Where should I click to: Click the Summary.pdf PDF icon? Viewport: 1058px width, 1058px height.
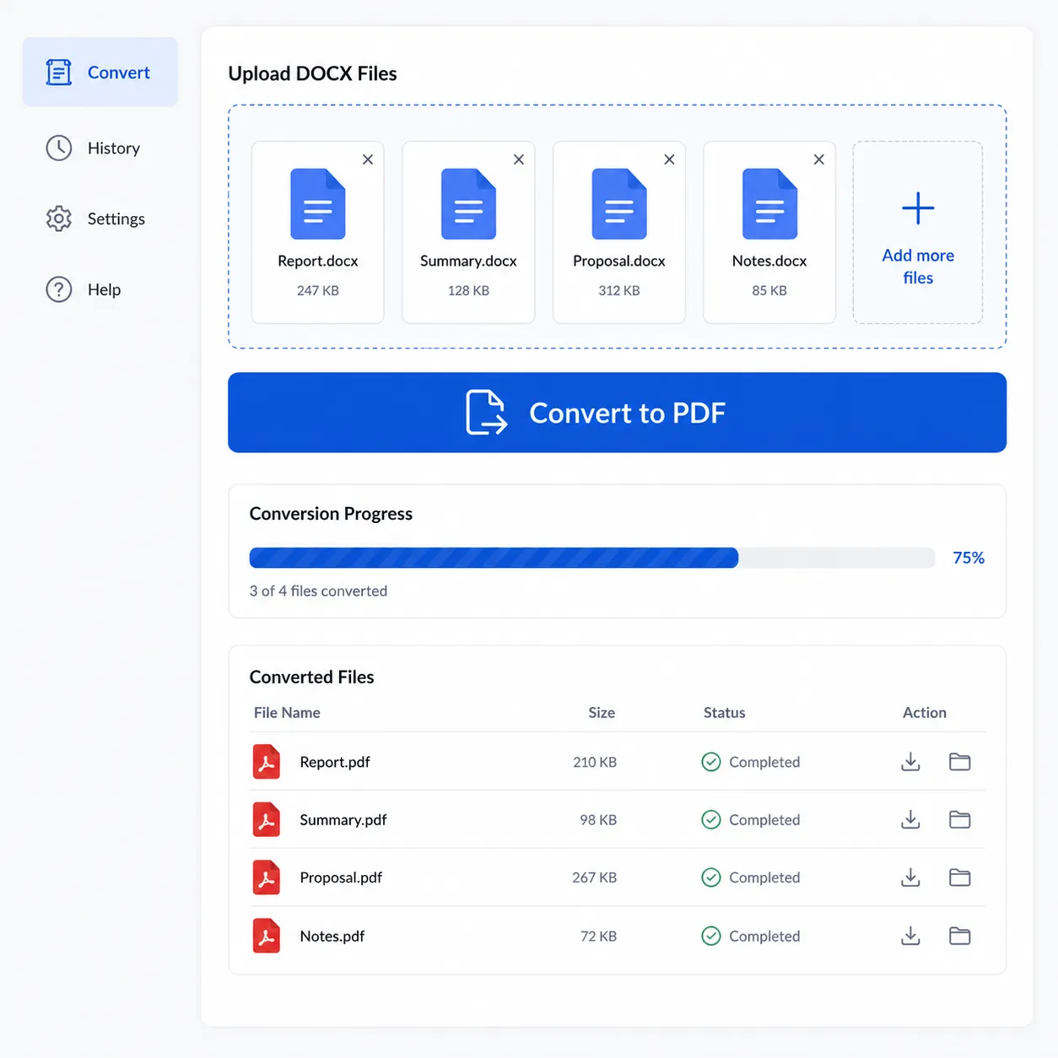pyautogui.click(x=267, y=819)
